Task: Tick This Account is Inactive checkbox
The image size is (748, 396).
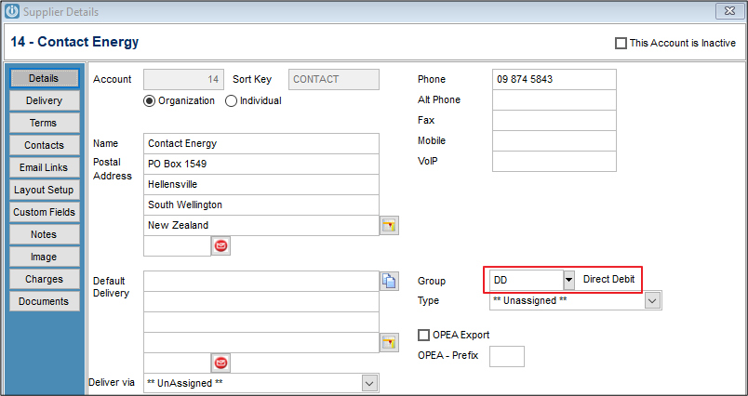Action: pyautogui.click(x=621, y=43)
